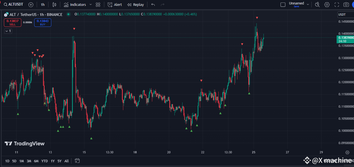Viewport: 354px width, 167px height.
Task: Click the blue Publish button
Action: [353, 4]
